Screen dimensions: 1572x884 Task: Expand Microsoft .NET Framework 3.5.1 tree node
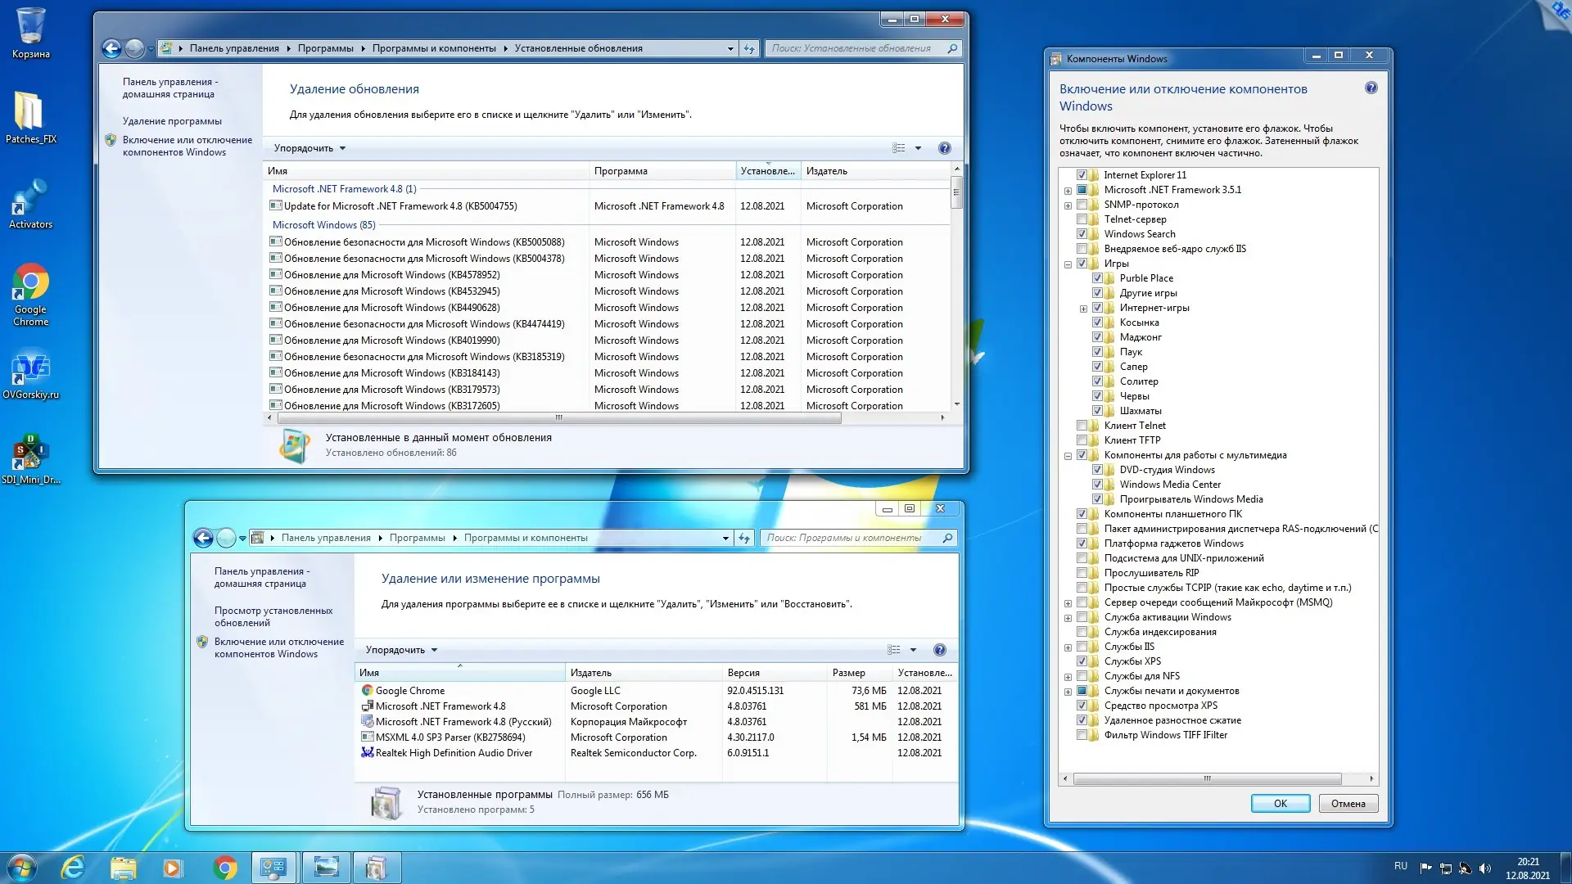1068,191
